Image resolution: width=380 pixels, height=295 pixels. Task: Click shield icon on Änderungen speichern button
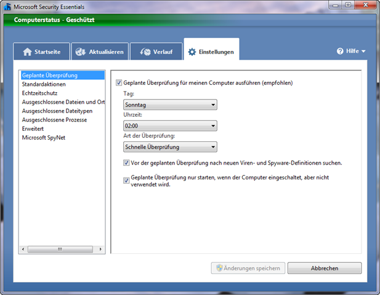click(217, 268)
